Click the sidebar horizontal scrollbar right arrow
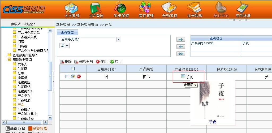Viewport: 272px width, 133px height. coord(45,122)
